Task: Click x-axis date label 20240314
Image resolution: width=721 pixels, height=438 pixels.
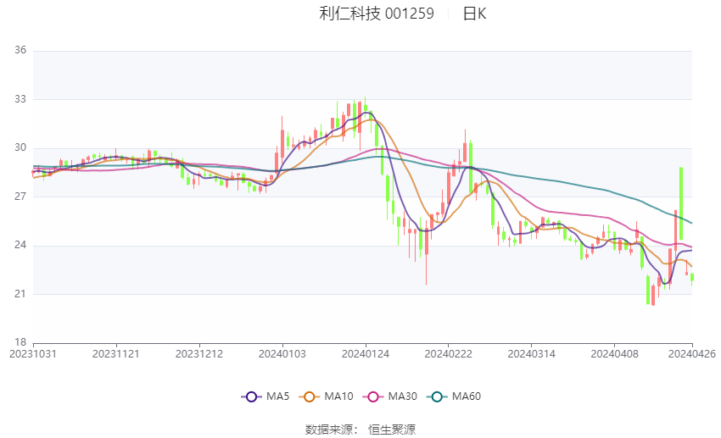Action: click(532, 354)
